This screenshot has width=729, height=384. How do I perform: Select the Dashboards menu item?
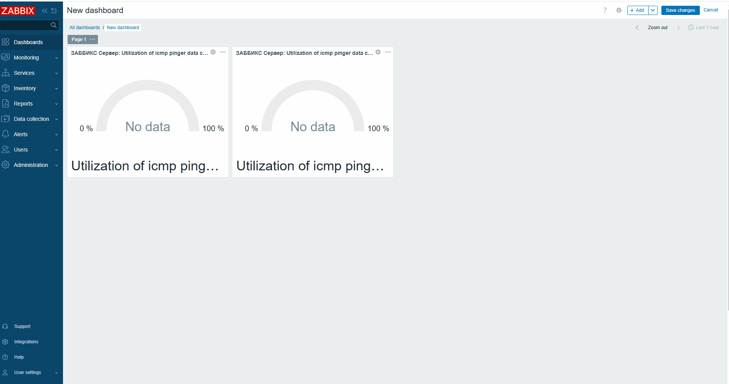pyautogui.click(x=31, y=42)
